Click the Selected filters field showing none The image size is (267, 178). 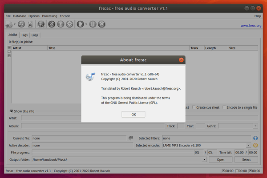206,138
